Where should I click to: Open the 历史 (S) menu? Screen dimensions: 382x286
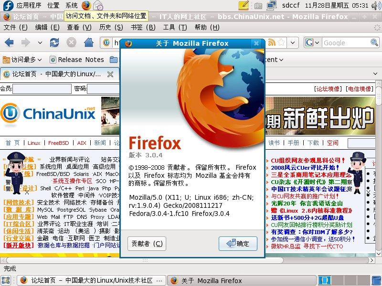coord(111,27)
